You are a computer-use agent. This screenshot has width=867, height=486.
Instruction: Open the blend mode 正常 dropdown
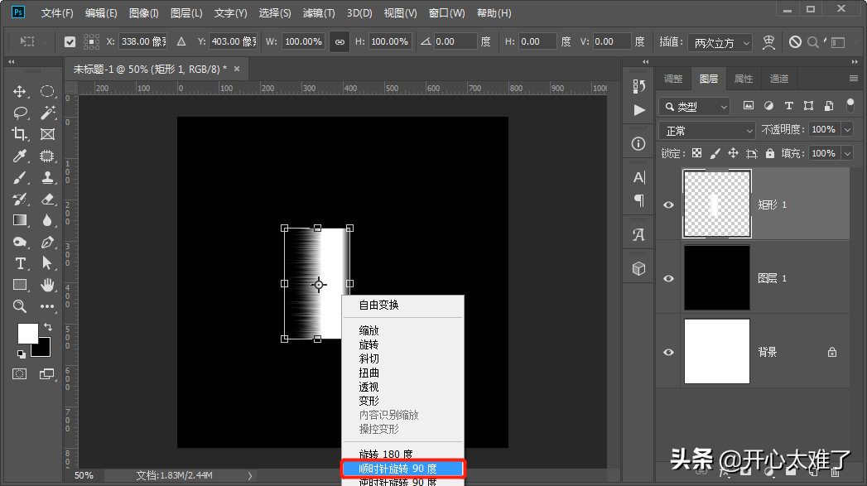(x=706, y=131)
